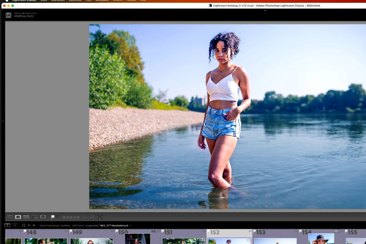Rotate photo counterclockwise with toolbar arrow
Image resolution: width=366 pixels, height=244 pixels.
pyautogui.click(x=85, y=217)
